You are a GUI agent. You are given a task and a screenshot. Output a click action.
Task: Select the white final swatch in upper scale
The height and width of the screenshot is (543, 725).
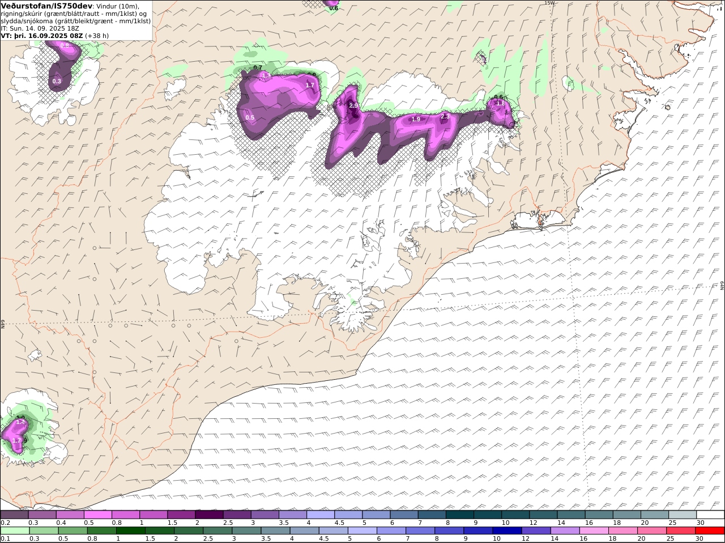click(710, 515)
